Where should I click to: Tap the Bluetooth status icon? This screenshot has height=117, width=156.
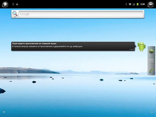click(126, 4)
